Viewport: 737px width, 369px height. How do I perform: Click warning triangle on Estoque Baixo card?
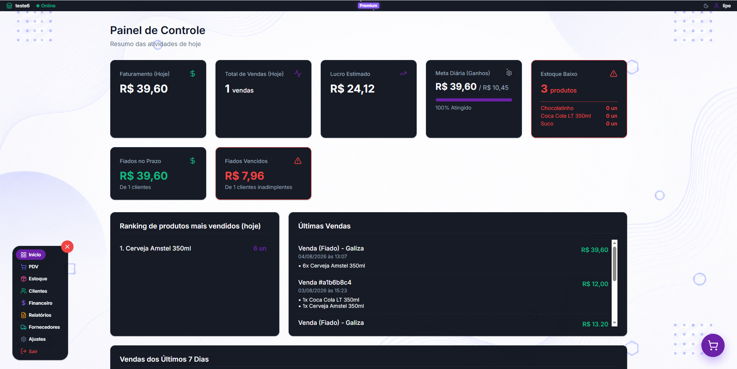point(614,74)
